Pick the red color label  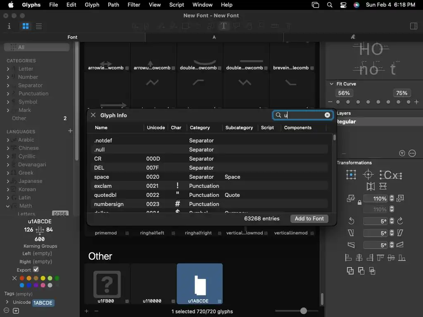point(22,278)
